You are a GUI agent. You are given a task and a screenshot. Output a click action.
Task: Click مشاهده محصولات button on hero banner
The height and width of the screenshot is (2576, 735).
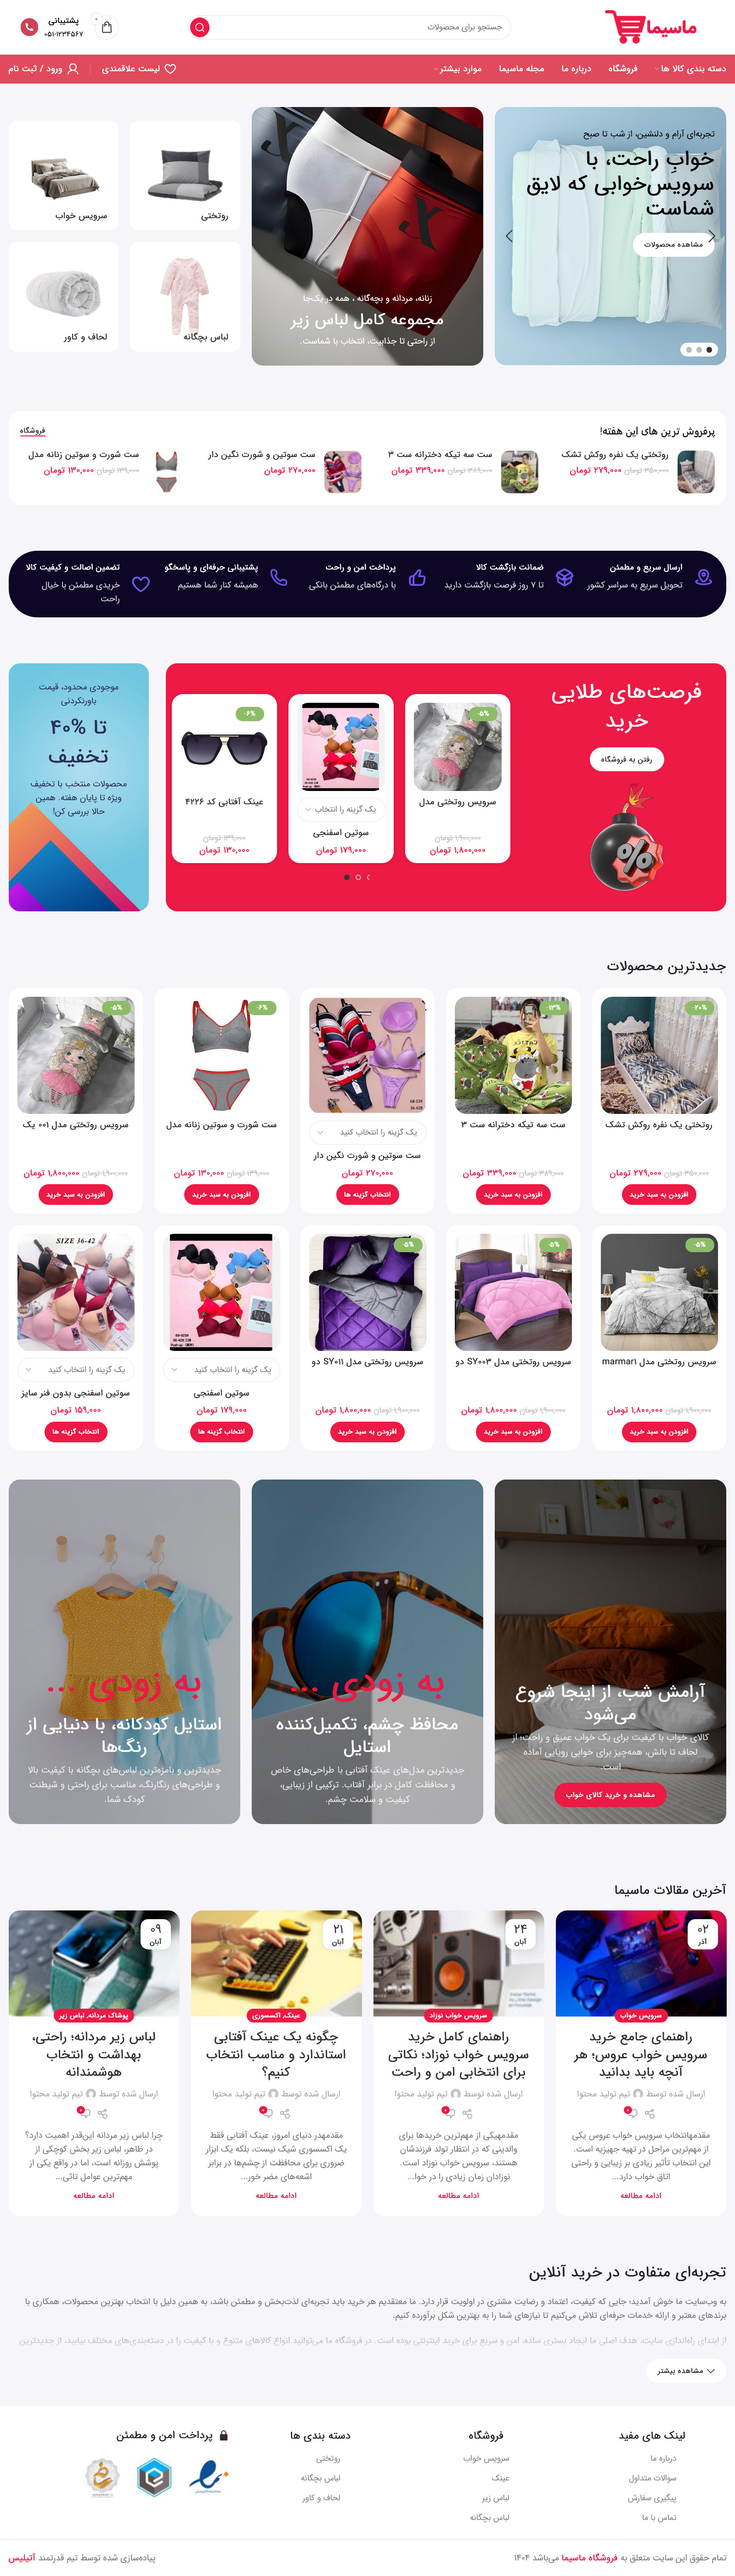pyautogui.click(x=673, y=244)
